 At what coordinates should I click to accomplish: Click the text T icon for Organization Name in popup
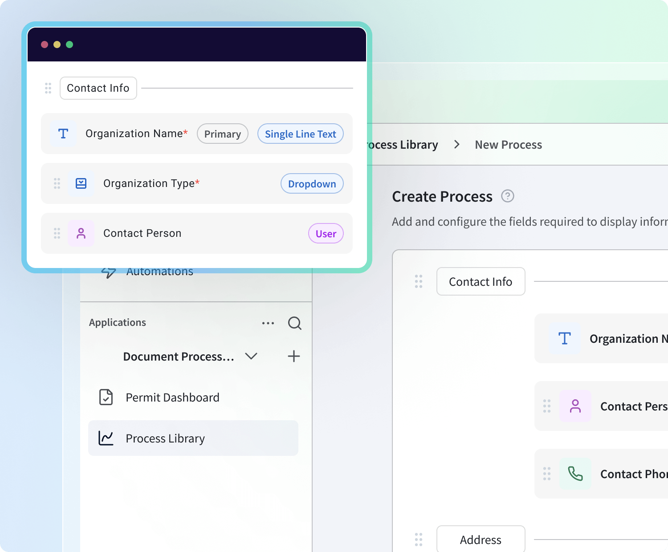(x=63, y=134)
